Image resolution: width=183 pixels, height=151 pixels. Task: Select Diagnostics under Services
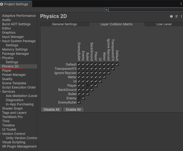[15, 100]
